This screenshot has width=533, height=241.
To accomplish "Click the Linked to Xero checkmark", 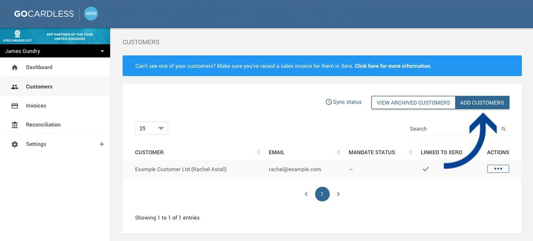I will click(x=426, y=169).
